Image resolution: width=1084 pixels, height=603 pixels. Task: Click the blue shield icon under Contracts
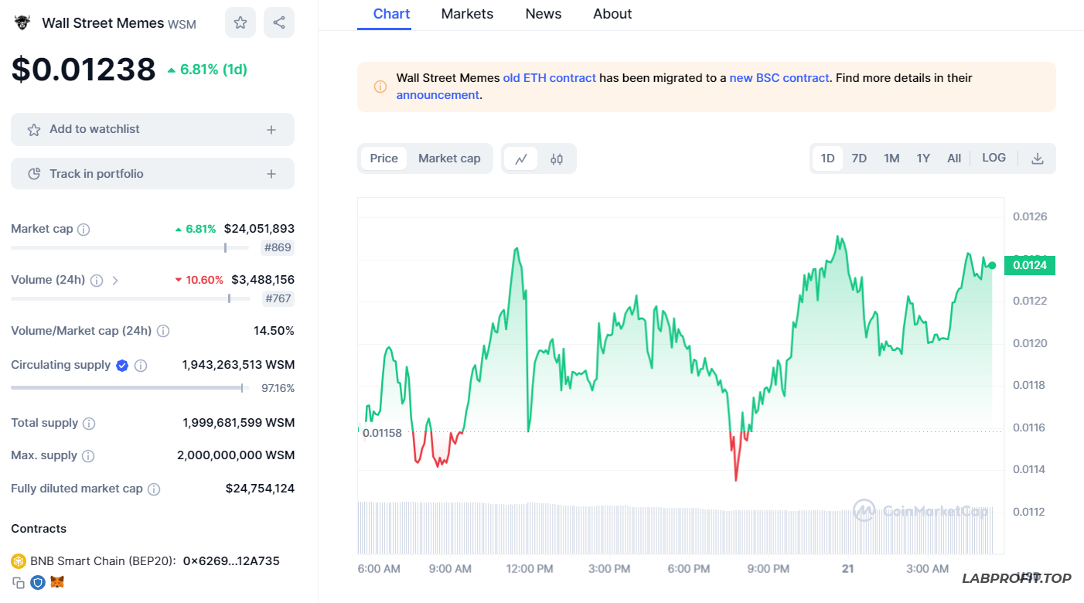click(38, 582)
